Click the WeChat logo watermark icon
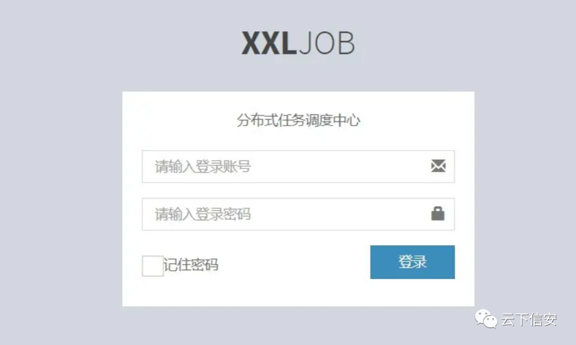Screen dimensions: 576x345 (x=486, y=318)
